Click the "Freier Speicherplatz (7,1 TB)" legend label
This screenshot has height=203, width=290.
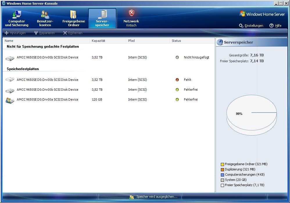[x=244, y=185]
